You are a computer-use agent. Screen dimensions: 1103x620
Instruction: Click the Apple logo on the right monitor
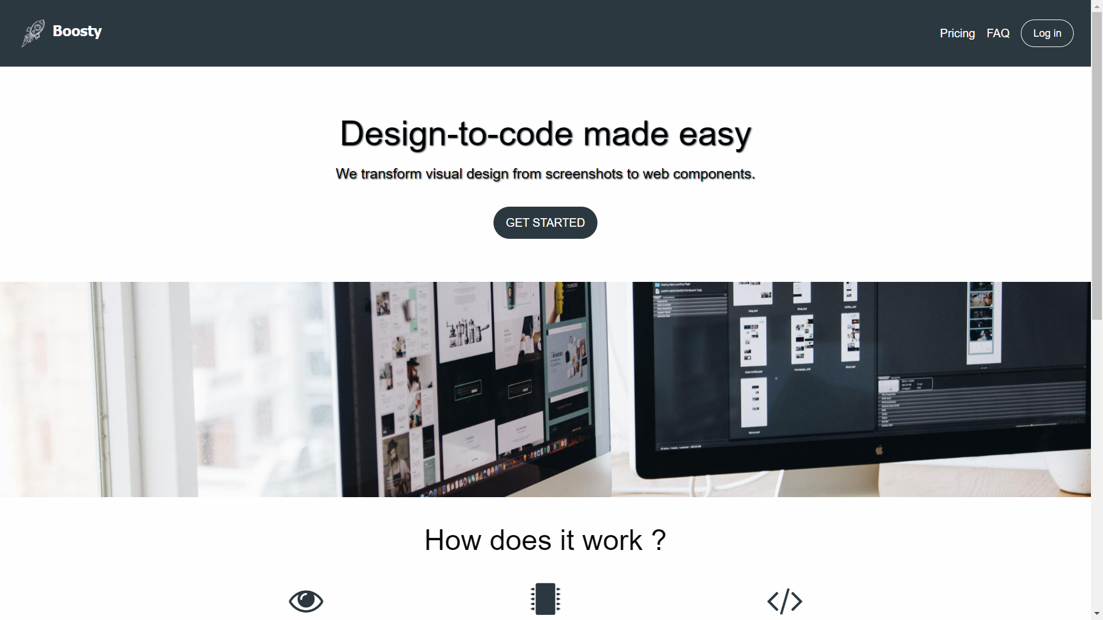point(878,450)
